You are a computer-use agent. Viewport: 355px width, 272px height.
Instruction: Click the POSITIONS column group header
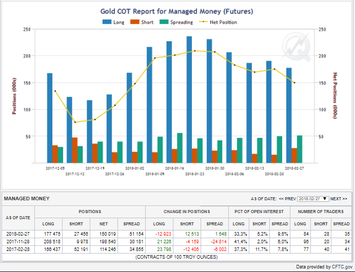coord(90,212)
